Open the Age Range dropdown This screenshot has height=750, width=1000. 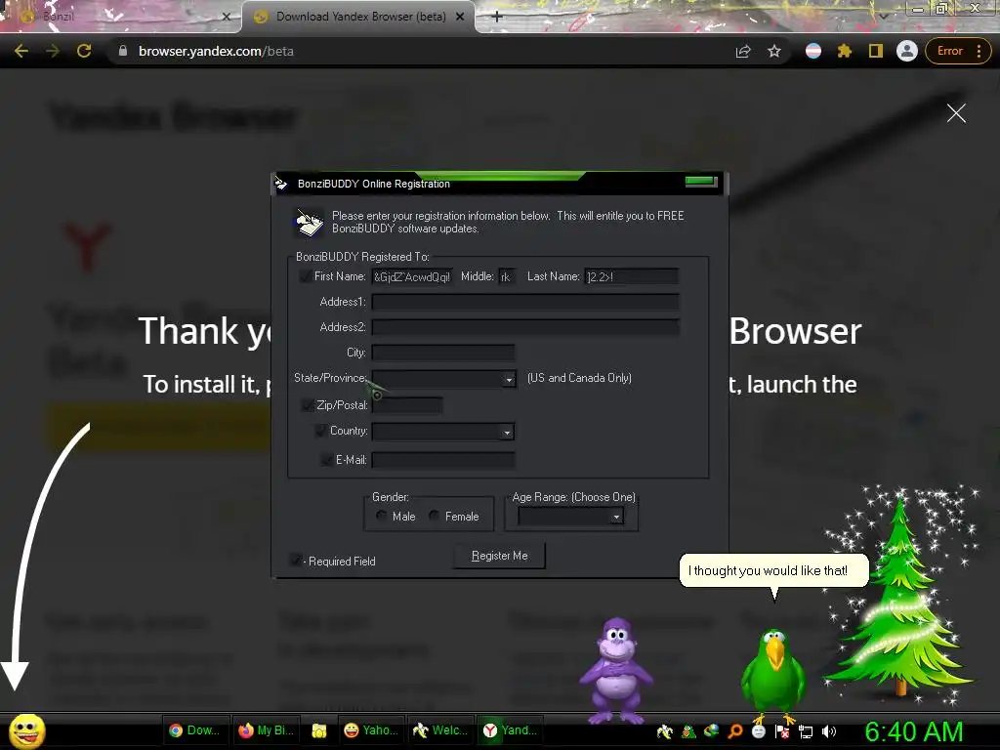pyautogui.click(x=616, y=517)
